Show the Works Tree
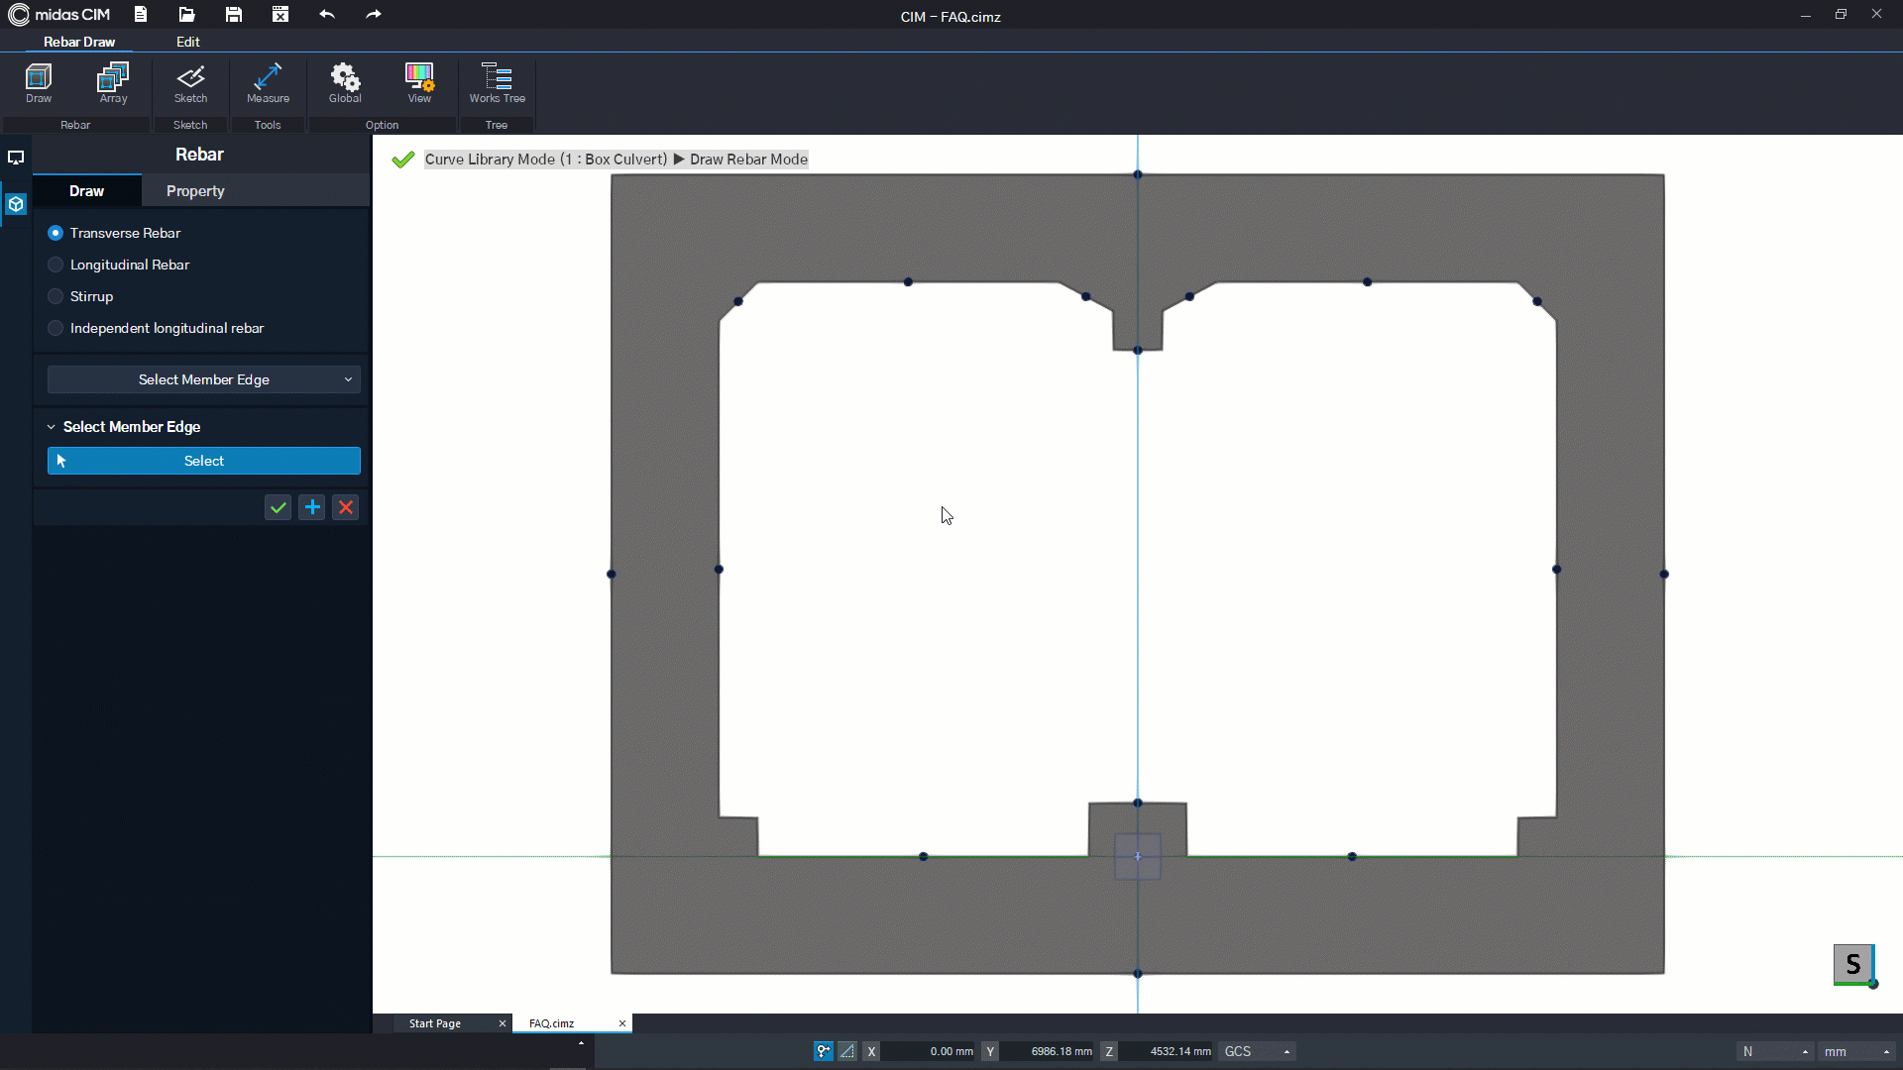Screen dimensions: 1903x1070 click(x=497, y=83)
